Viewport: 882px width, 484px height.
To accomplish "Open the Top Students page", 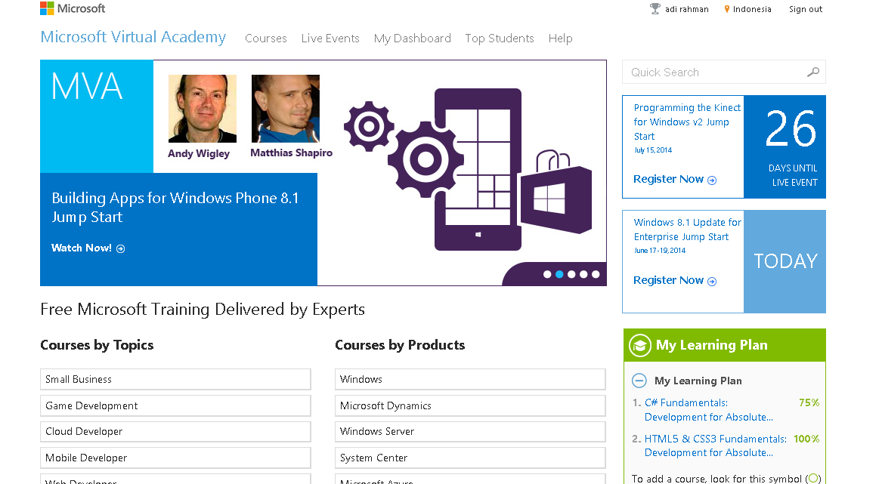I will coord(500,39).
